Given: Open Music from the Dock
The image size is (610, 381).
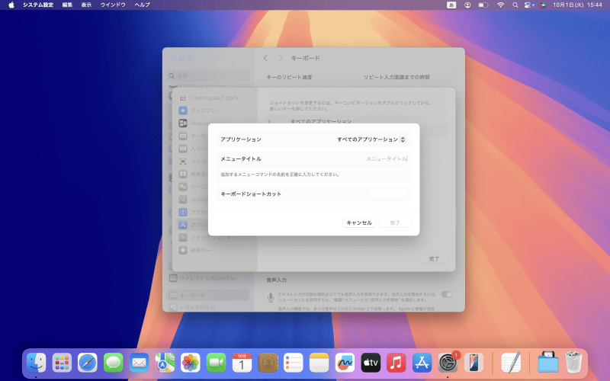Looking at the screenshot, I should 396,363.
